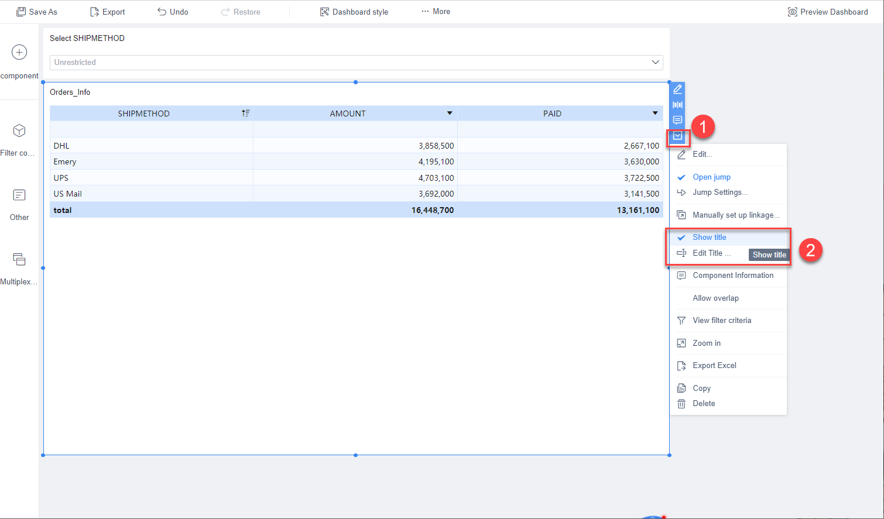Viewport: 884px width, 519px height.
Task: Click the disabled Restore button
Action: click(241, 12)
